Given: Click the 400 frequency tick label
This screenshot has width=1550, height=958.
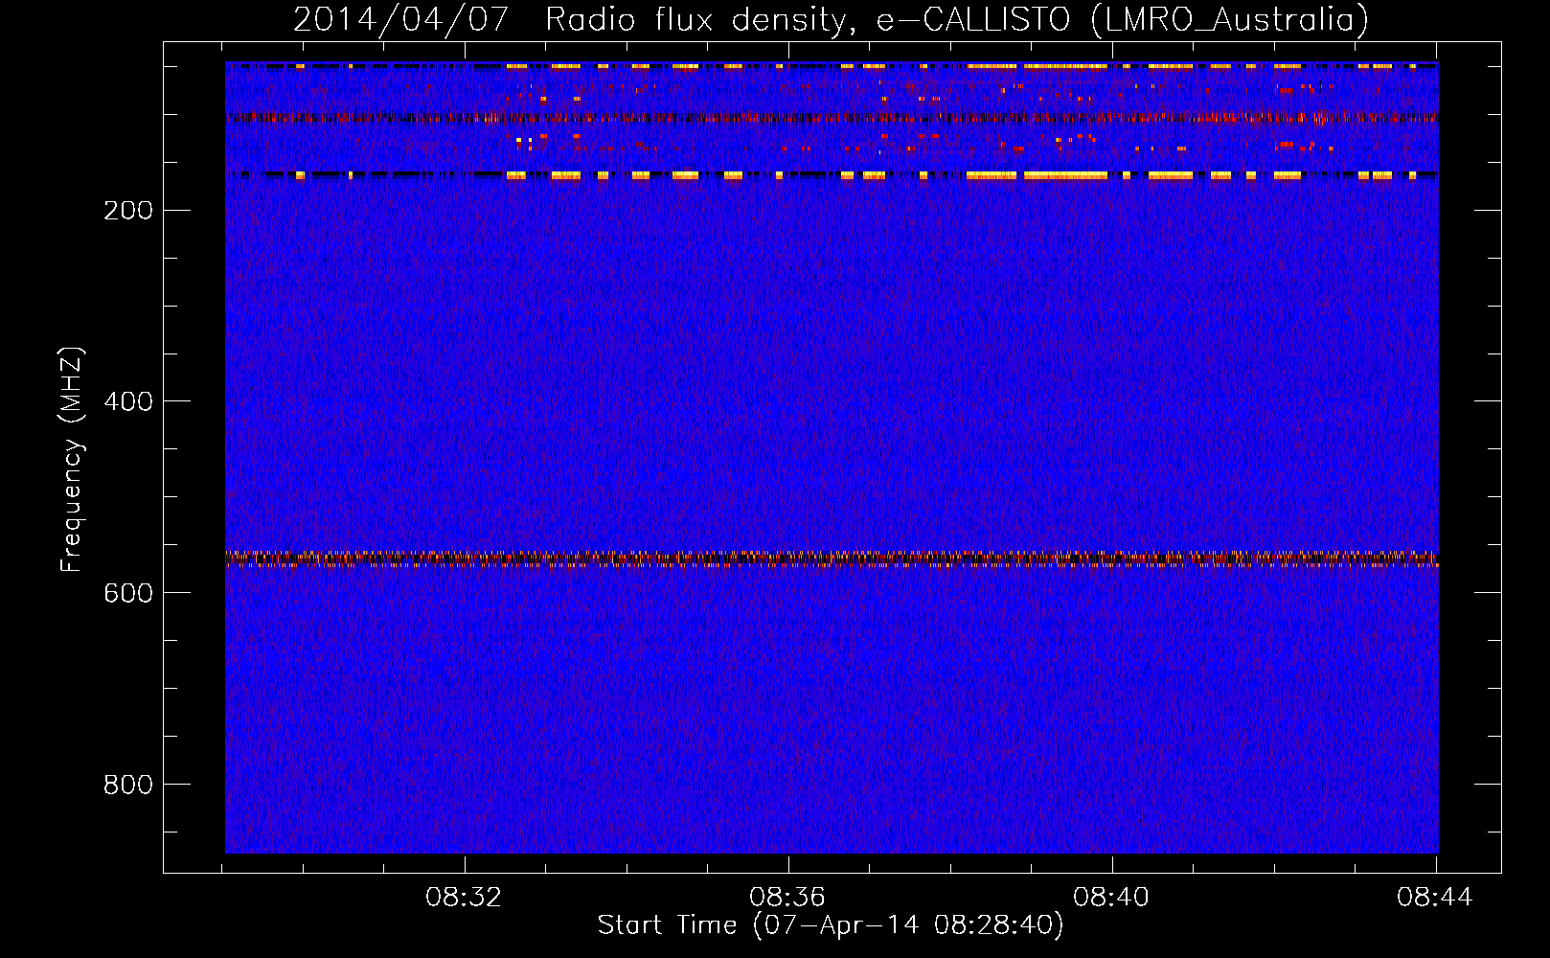Looking at the screenshot, I should pos(128,401).
